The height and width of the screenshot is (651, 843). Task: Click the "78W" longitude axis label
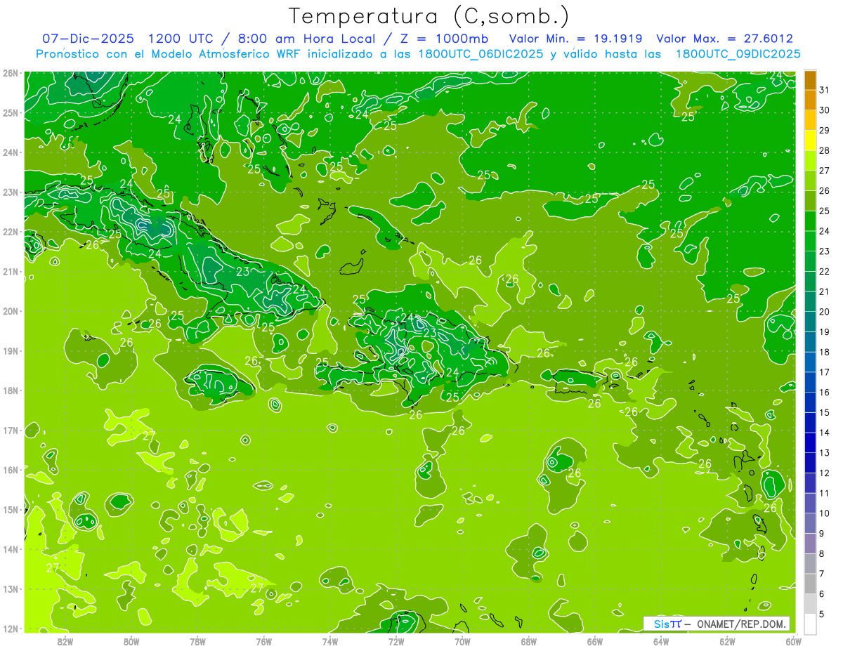[197, 641]
